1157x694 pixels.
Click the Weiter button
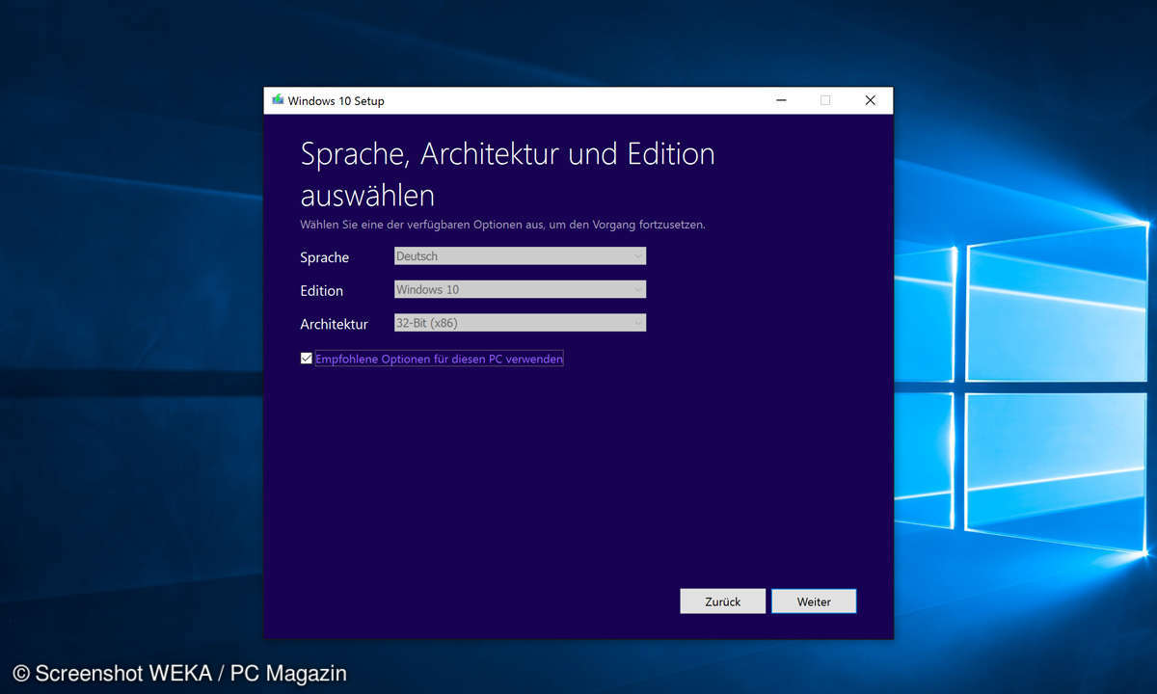coord(814,601)
